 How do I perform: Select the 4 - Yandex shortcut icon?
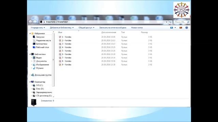tap(60, 47)
